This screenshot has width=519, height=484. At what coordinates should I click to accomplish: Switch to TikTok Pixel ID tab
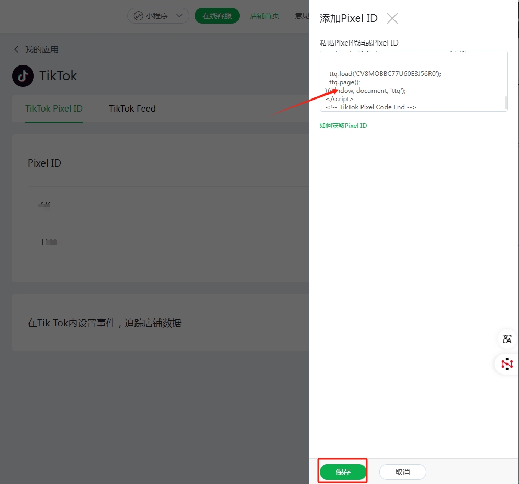click(x=54, y=108)
